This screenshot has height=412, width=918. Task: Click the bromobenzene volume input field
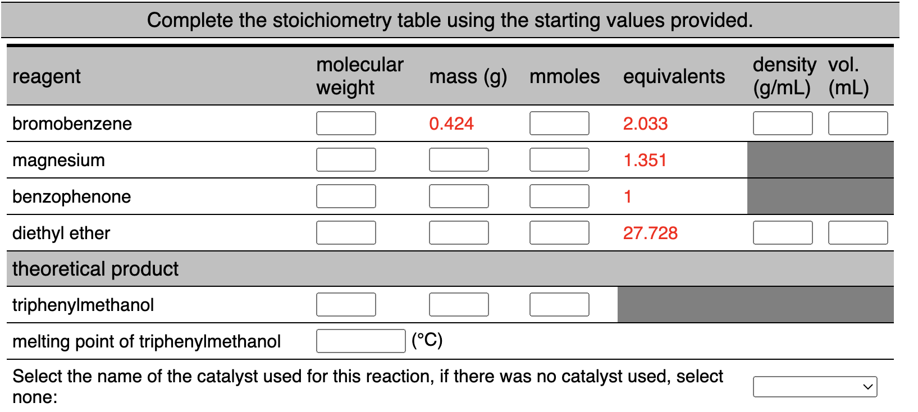(x=857, y=123)
